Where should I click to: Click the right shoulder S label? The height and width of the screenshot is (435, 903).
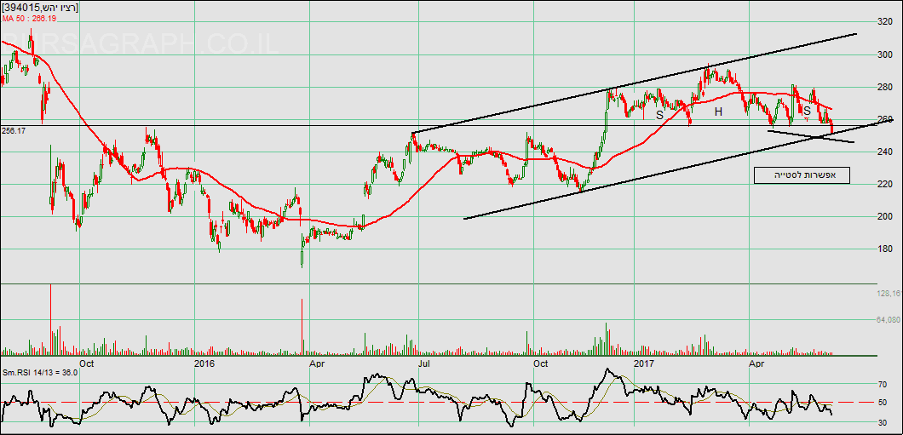806,111
